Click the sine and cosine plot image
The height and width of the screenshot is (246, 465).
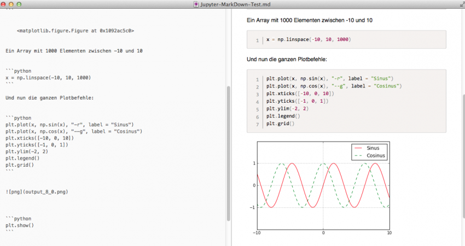pos(322,189)
